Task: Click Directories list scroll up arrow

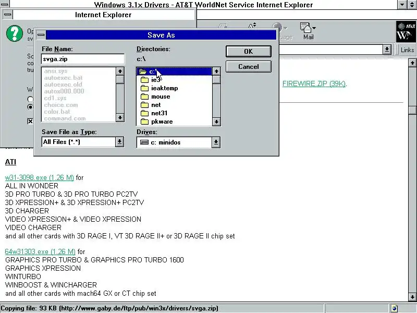Action: pos(216,71)
